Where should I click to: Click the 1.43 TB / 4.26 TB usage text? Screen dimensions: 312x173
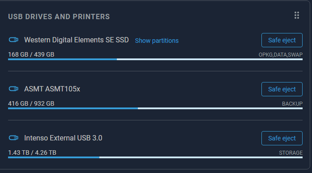pyautogui.click(x=32, y=152)
